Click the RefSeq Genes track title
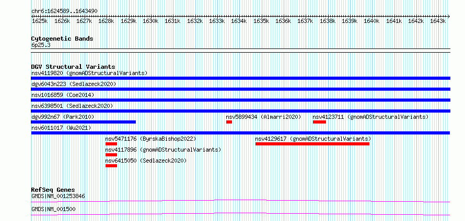 53,190
